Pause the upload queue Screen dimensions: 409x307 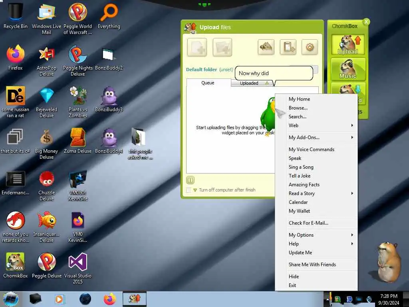pyautogui.click(x=190, y=180)
